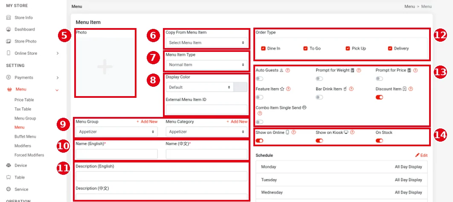Open the Copy From Menu Item dropdown
The width and height of the screenshot is (453, 202).
point(206,43)
